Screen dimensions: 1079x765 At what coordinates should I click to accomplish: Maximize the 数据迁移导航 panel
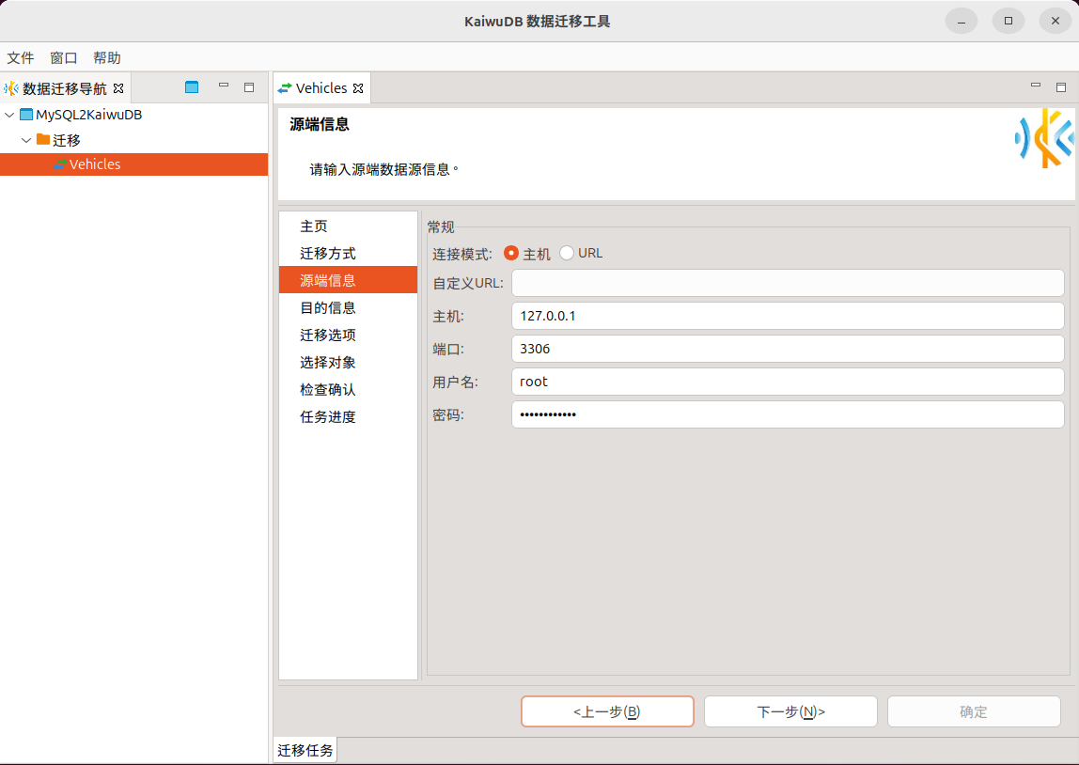[249, 87]
